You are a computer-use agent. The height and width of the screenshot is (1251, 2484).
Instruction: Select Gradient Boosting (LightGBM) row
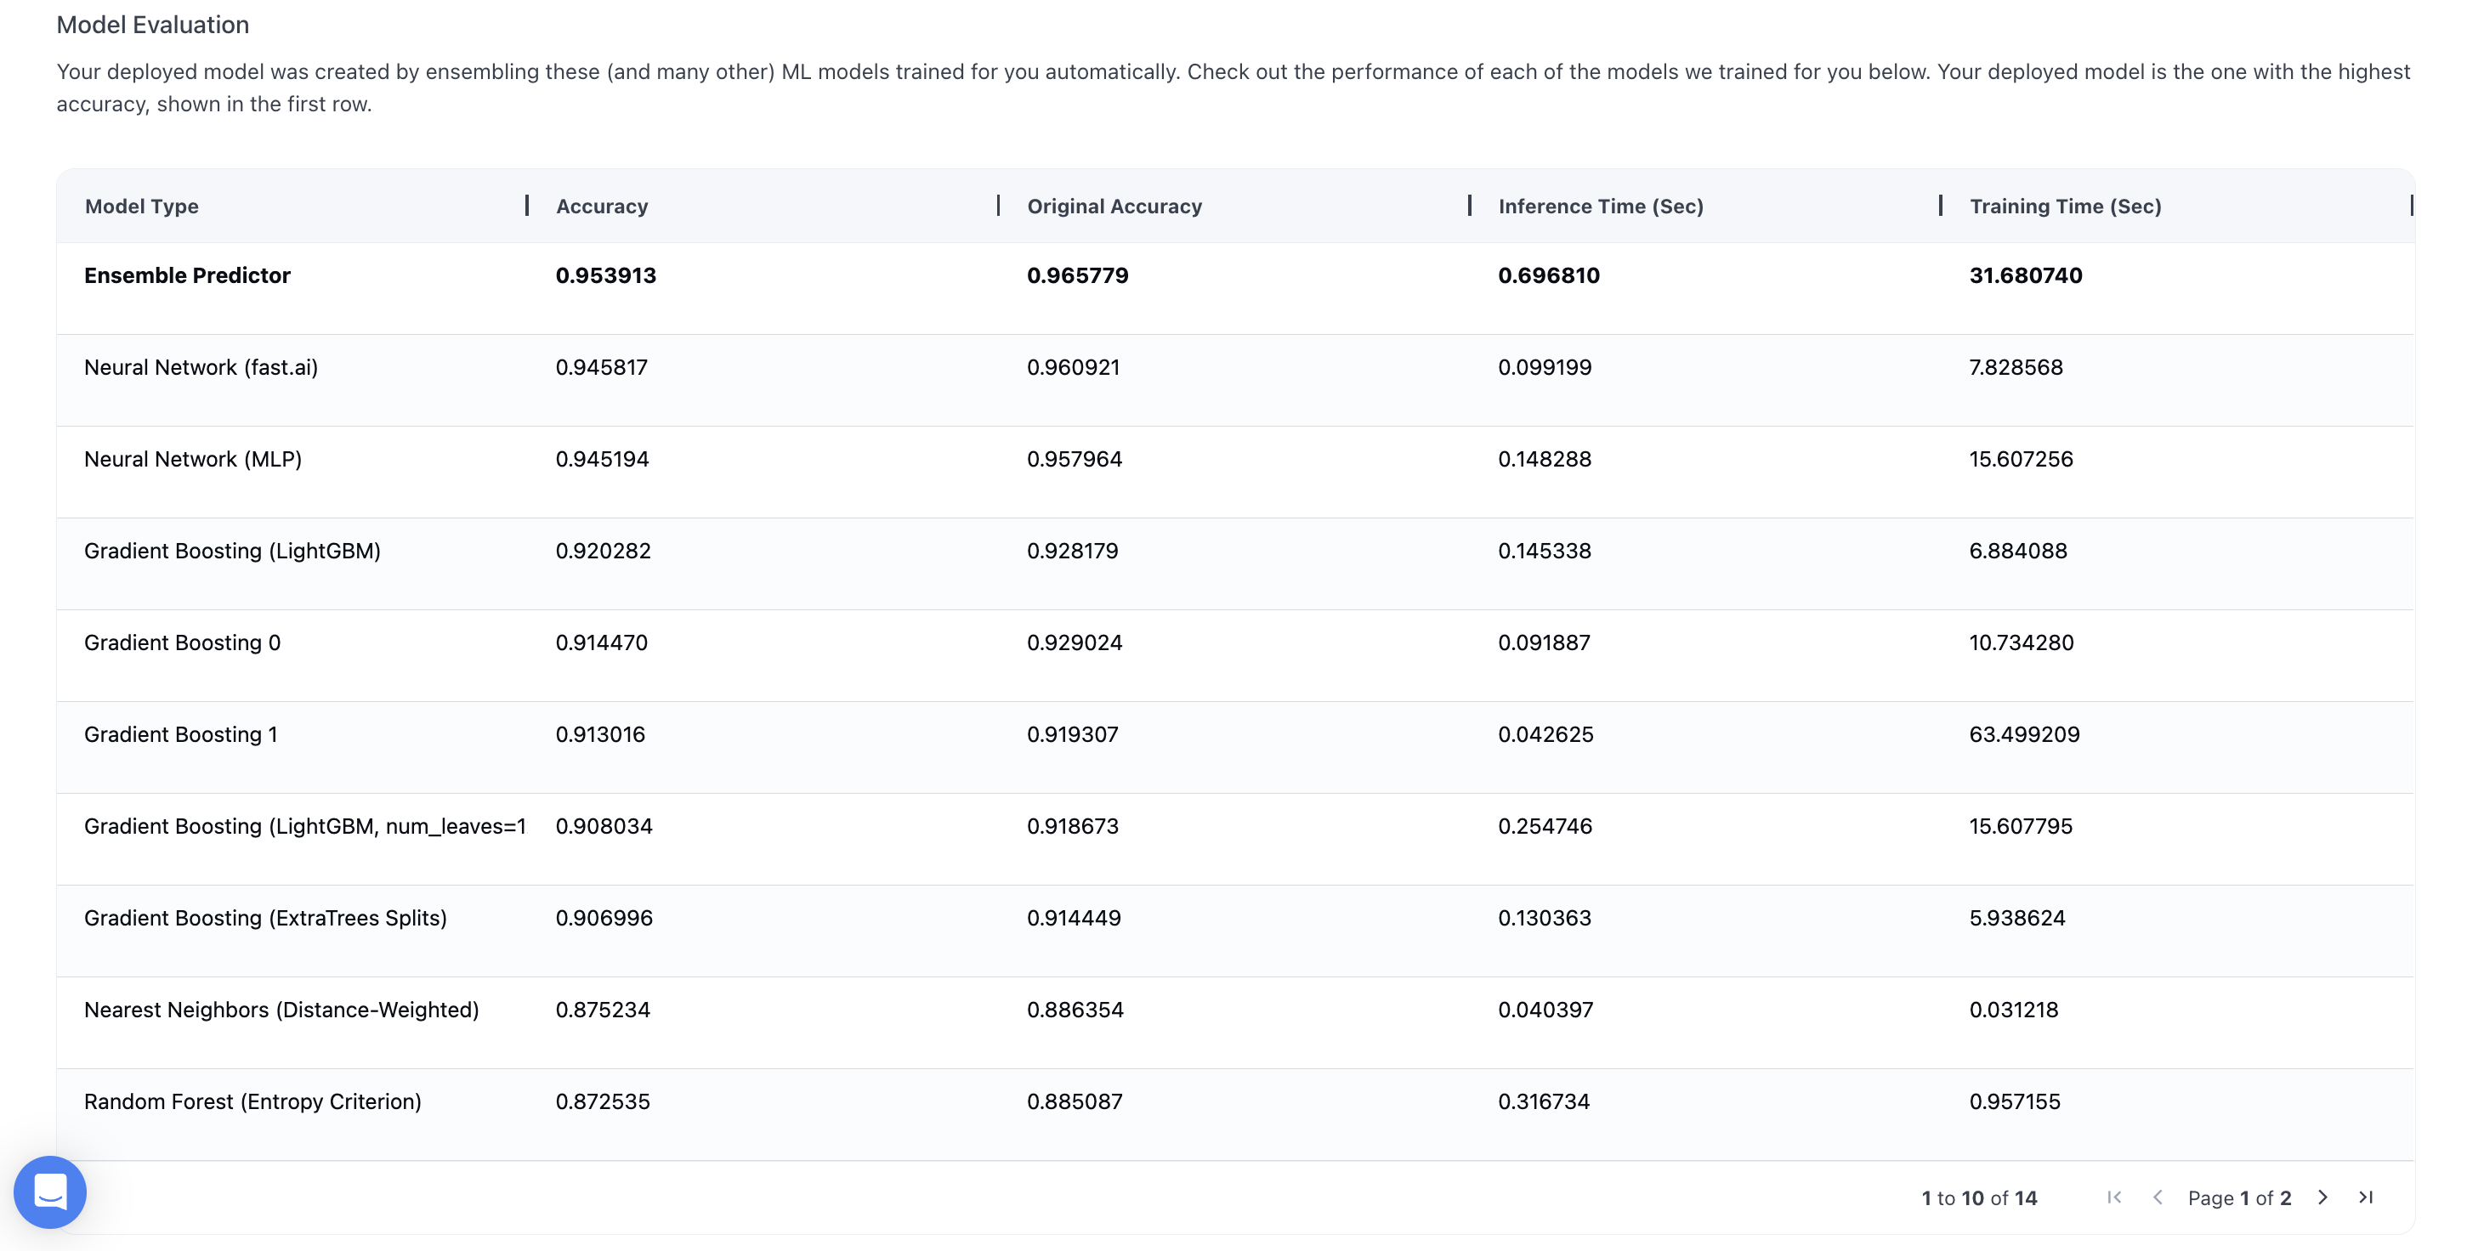click(232, 551)
